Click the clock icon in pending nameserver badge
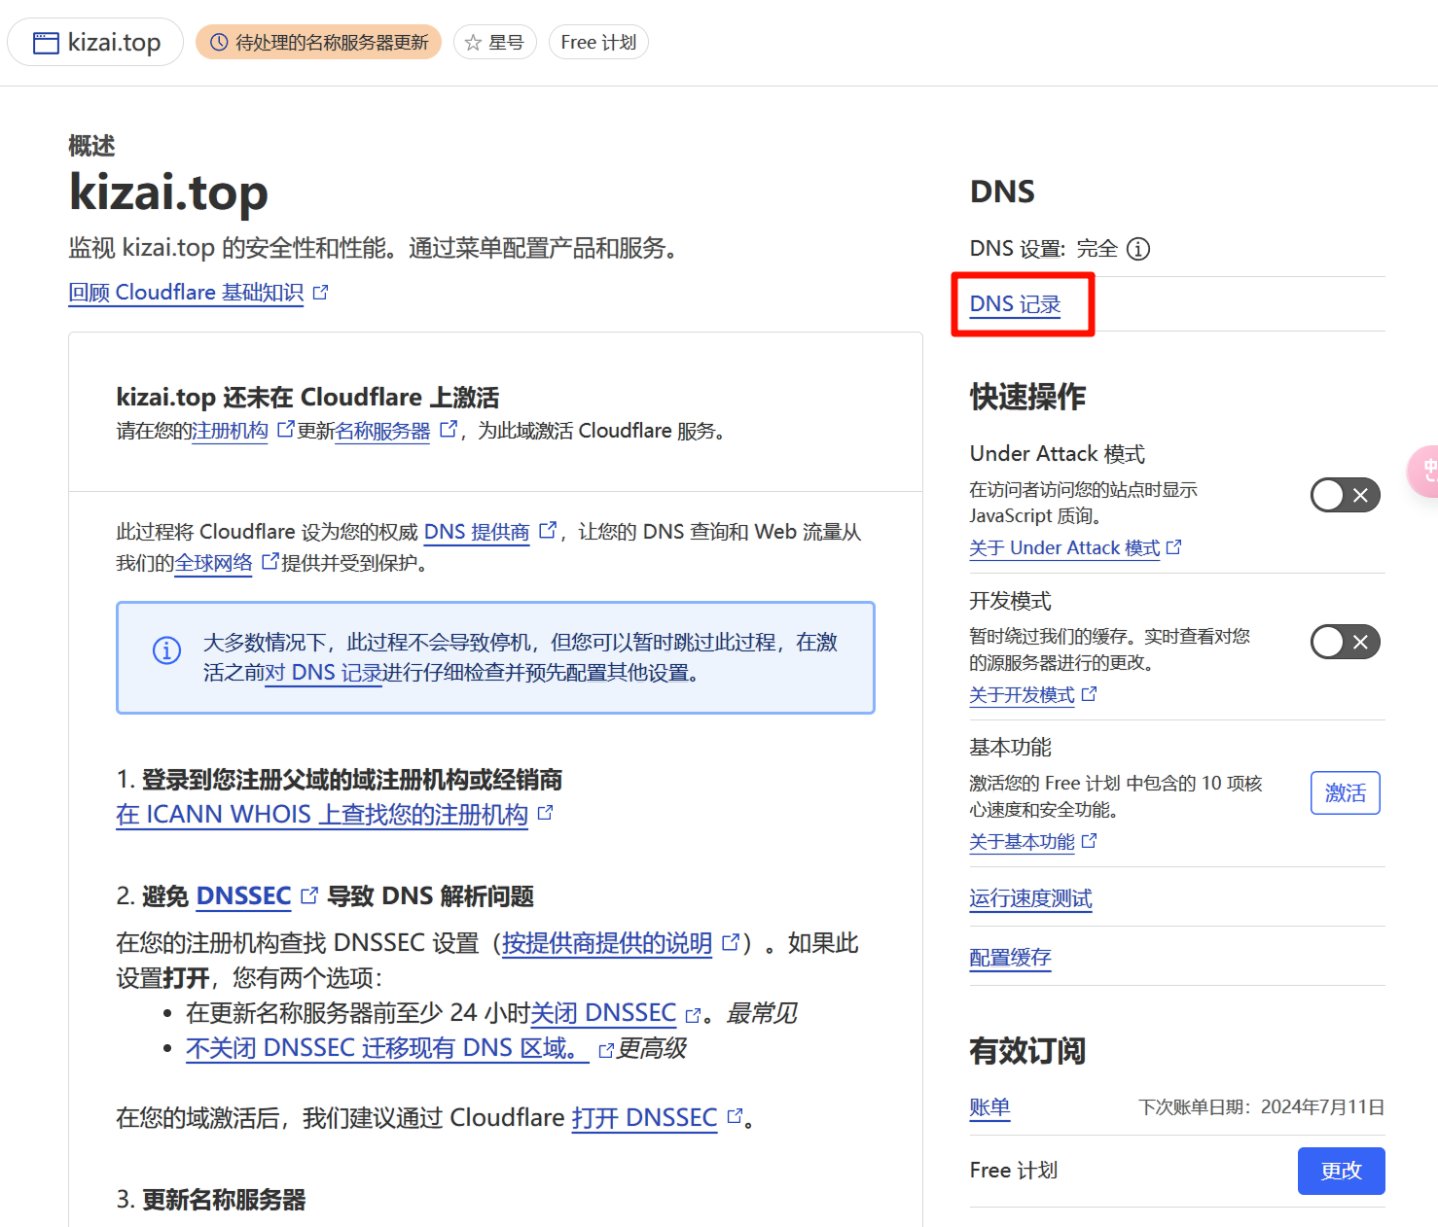Image resolution: width=1438 pixels, height=1227 pixels. 219,42
